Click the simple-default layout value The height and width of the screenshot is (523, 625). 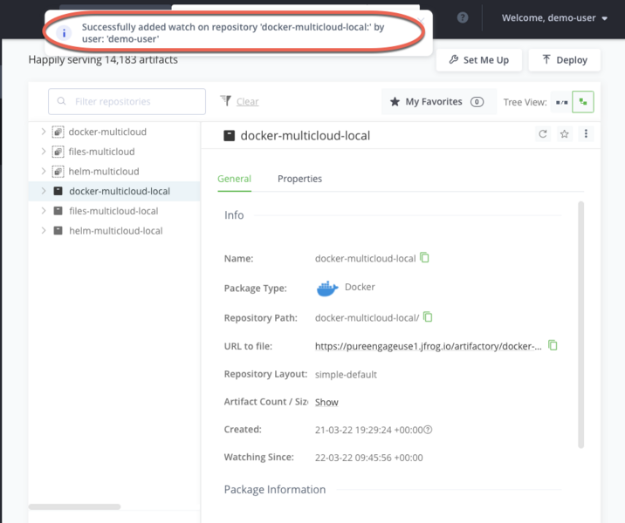point(346,375)
